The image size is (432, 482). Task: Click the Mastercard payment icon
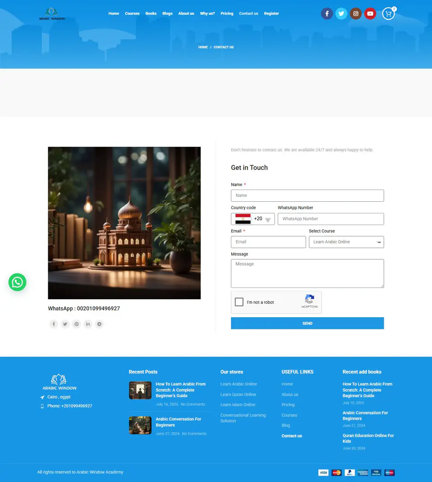click(x=337, y=473)
